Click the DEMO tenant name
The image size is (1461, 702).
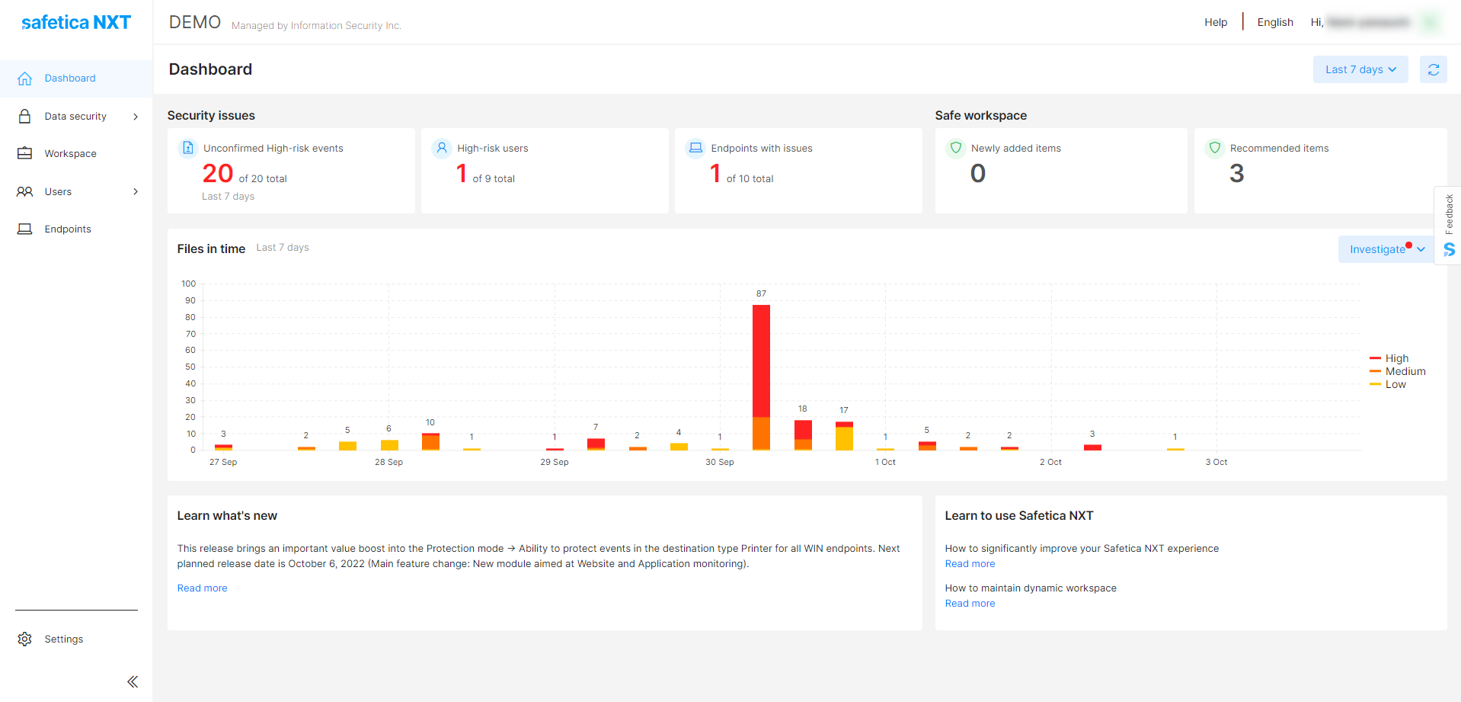click(195, 22)
